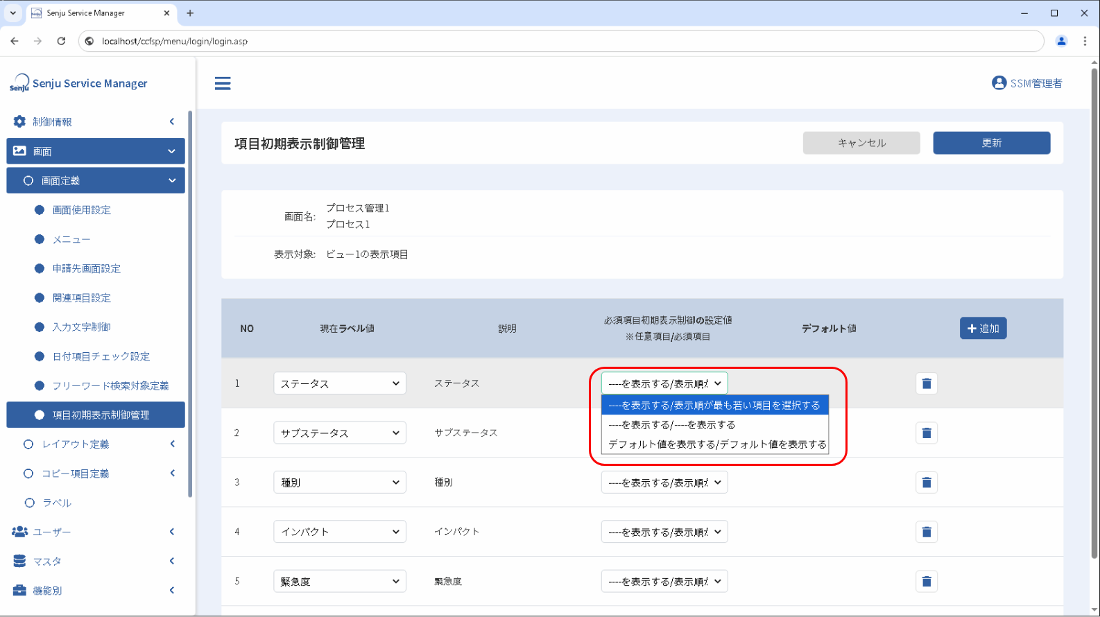Viewport: 1100px width, 617px height.
Task: Open the 種別 label dropdown in row 3
Action: tap(340, 483)
